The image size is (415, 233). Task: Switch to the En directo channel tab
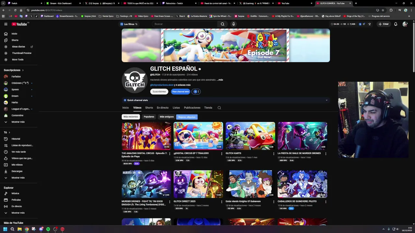click(x=163, y=108)
